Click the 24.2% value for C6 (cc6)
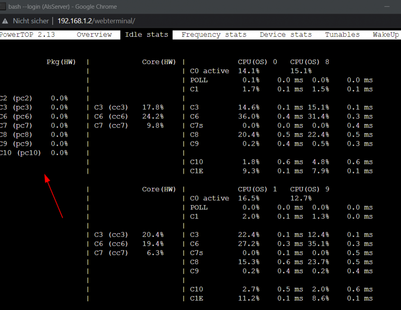 pyautogui.click(x=153, y=117)
